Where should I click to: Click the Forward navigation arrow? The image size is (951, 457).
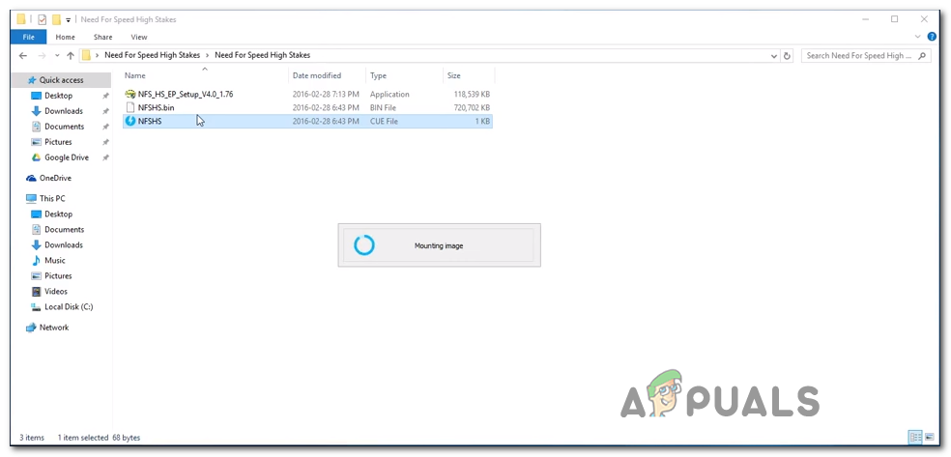[x=42, y=56]
